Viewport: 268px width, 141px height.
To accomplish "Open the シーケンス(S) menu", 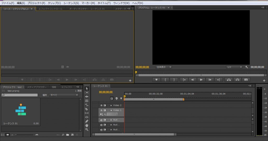I will [71, 3].
